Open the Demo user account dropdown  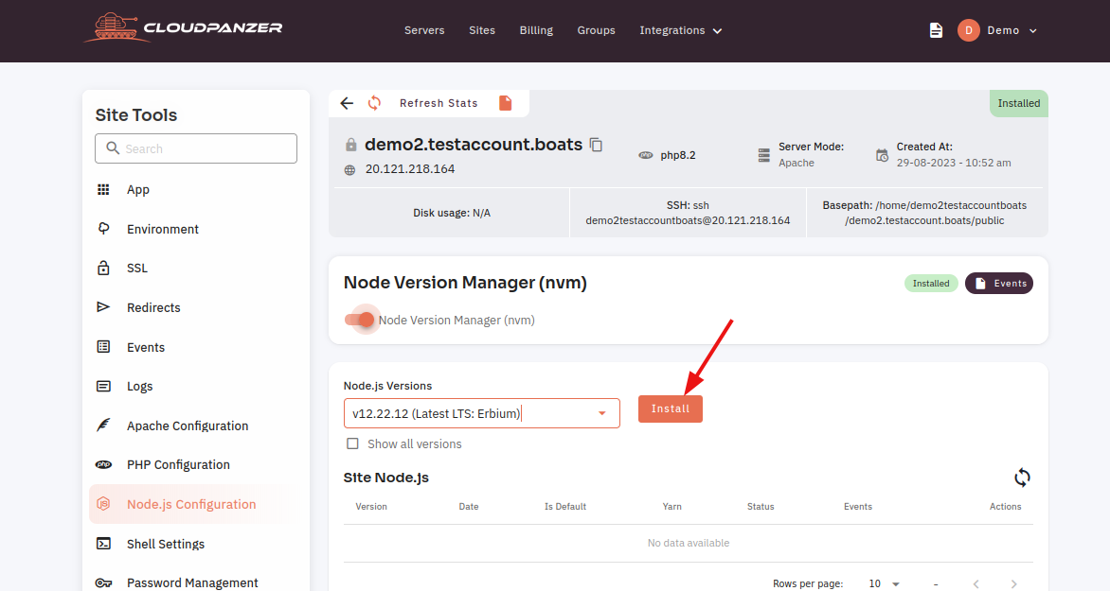click(x=1012, y=30)
